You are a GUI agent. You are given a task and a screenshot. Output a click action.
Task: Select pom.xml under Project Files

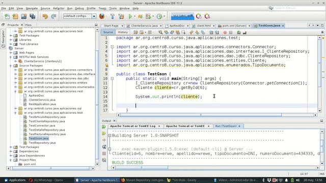point(30,164)
